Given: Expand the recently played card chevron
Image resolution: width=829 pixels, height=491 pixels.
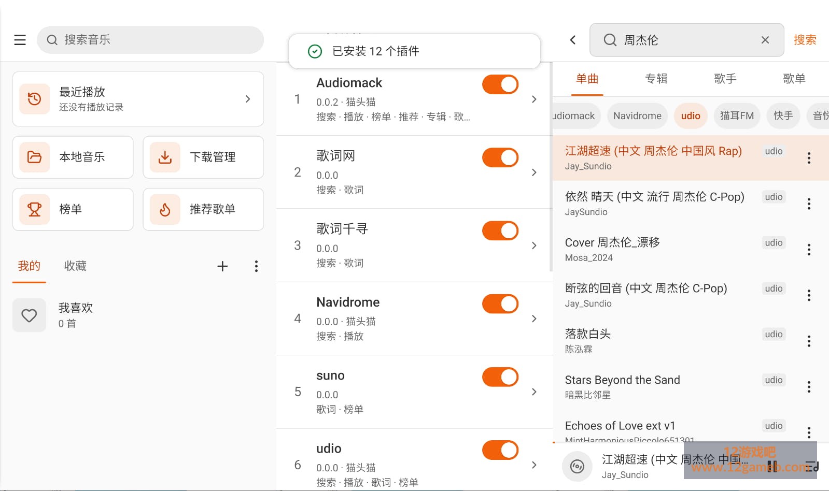Looking at the screenshot, I should tap(248, 99).
